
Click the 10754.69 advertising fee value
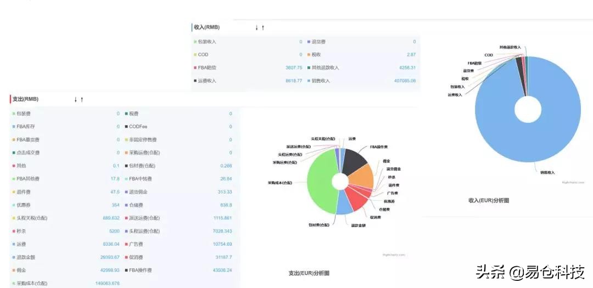click(x=222, y=244)
